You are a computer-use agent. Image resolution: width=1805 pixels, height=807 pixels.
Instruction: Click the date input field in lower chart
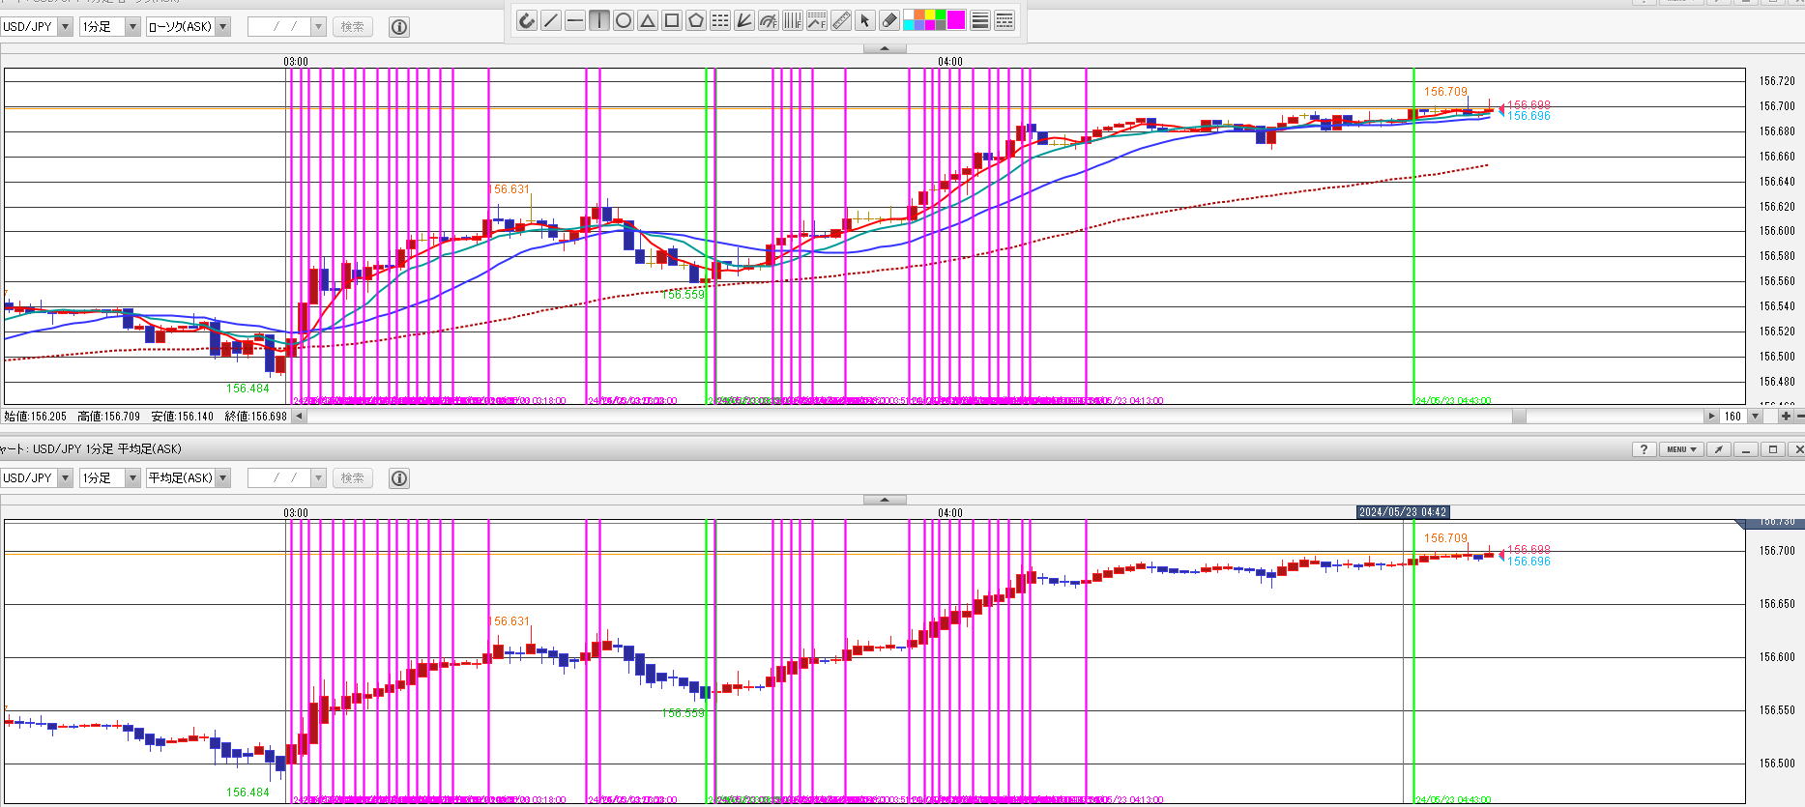pyautogui.click(x=279, y=478)
